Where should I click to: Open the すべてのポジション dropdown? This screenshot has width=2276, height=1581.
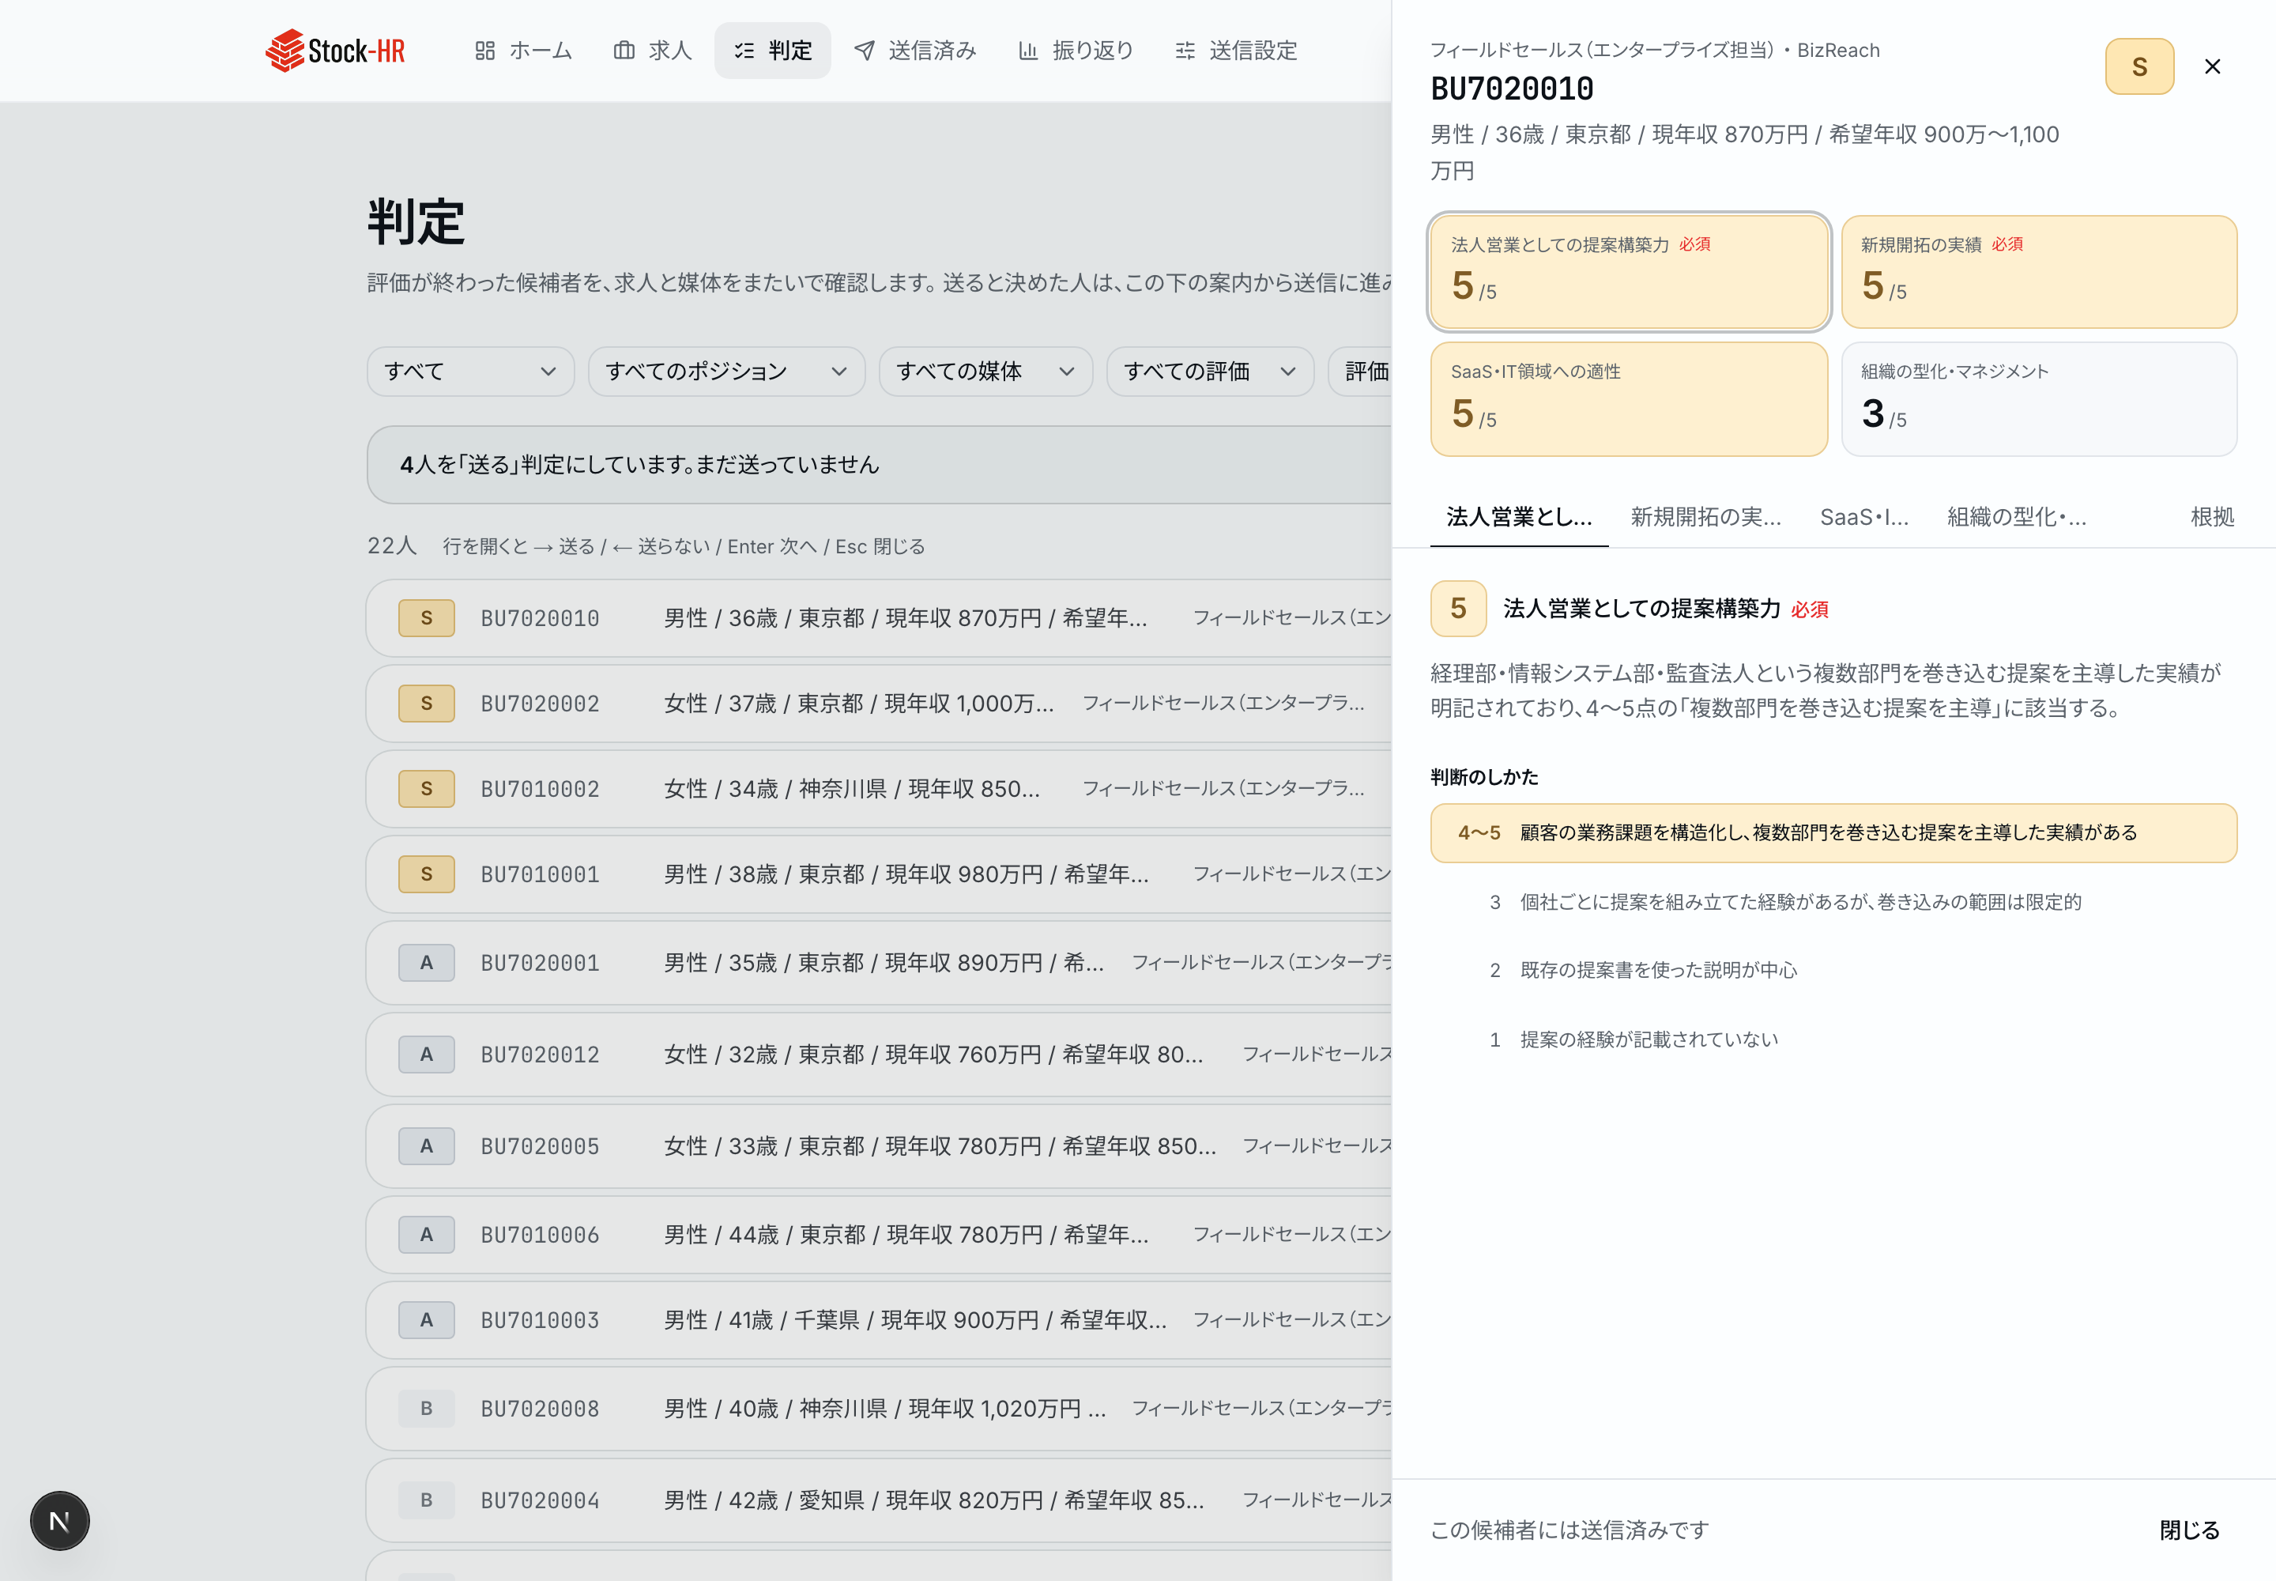tap(726, 372)
